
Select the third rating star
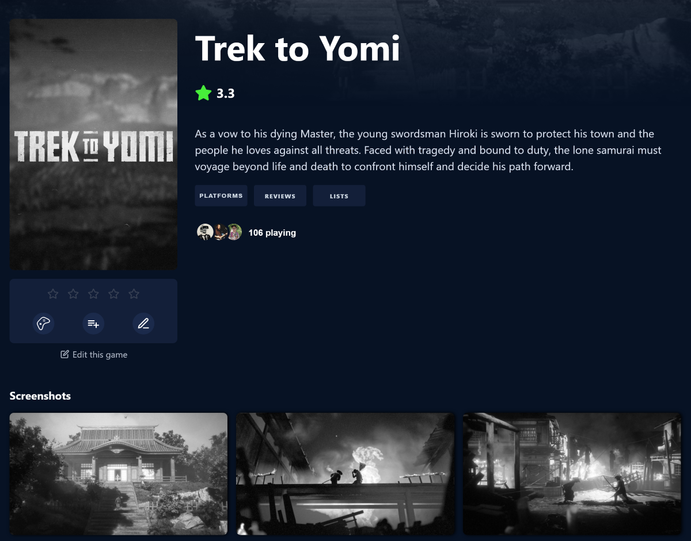pos(93,294)
